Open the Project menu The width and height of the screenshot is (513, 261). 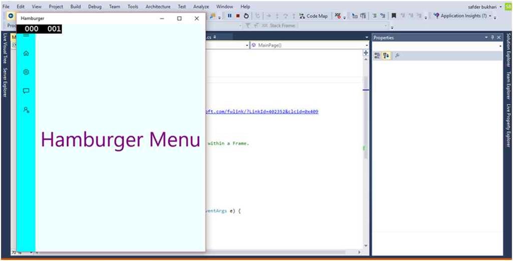[56, 7]
